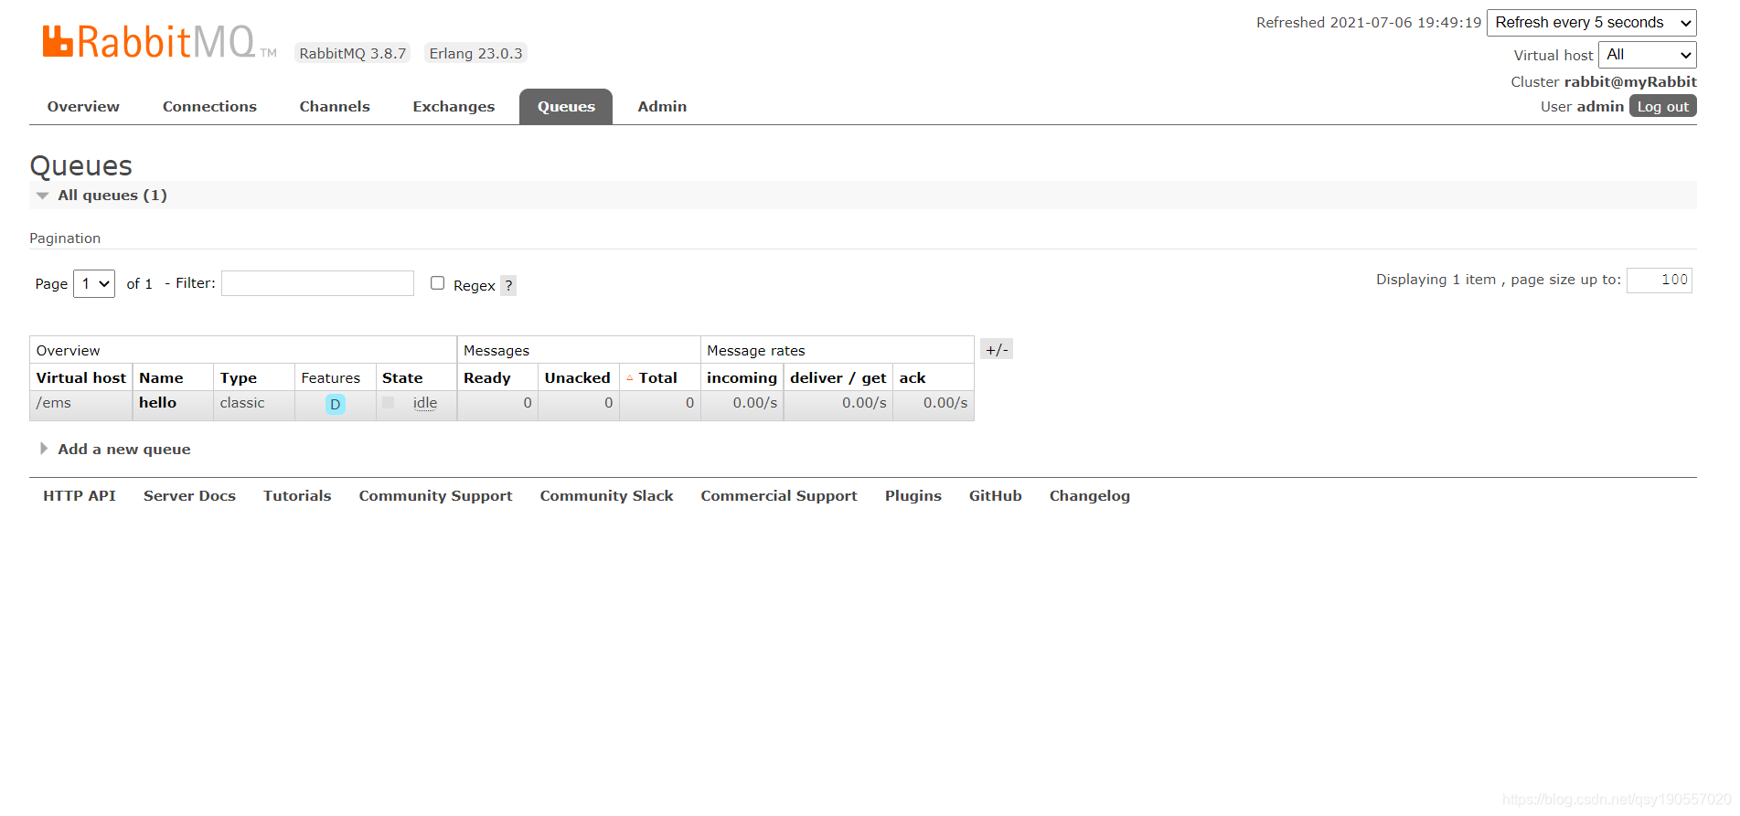Open the Virtual host dropdown

coord(1648,55)
